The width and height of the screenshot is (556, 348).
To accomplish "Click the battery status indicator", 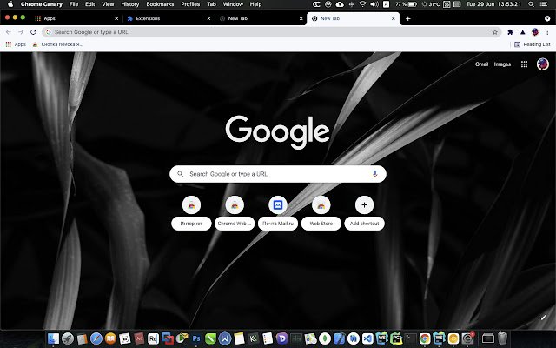I will click(x=406, y=4).
